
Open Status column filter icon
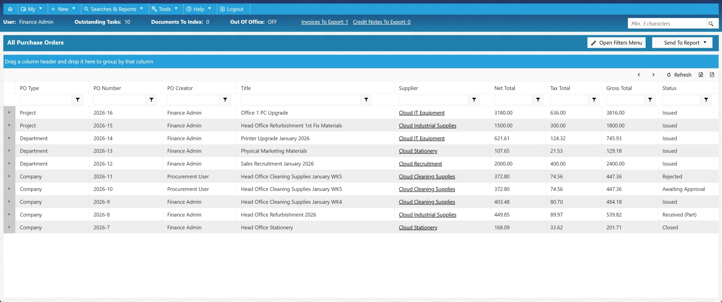706,100
